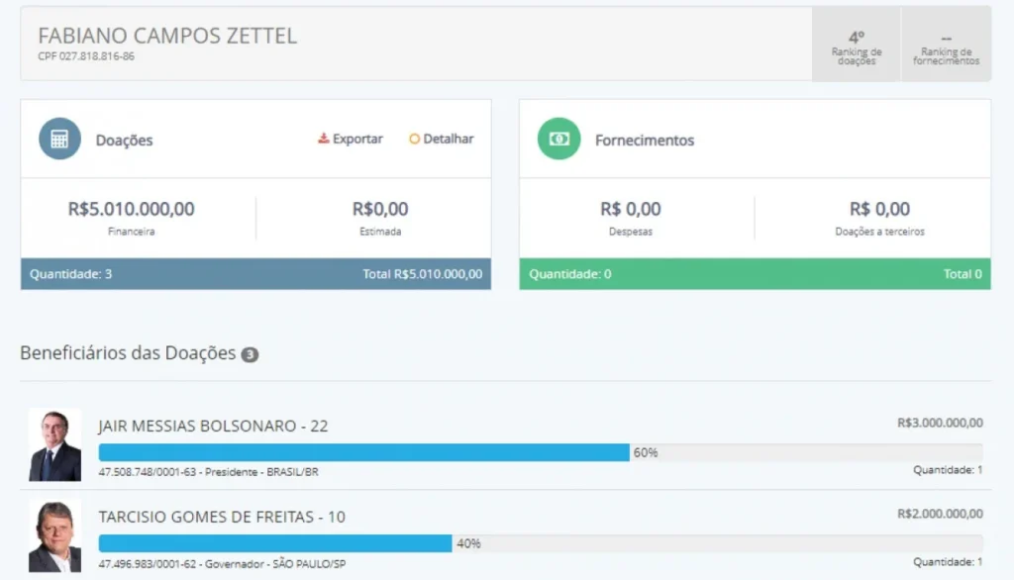Click the R$5.010.000,00 Financeira amount
The height and width of the screenshot is (580, 1014).
click(132, 209)
